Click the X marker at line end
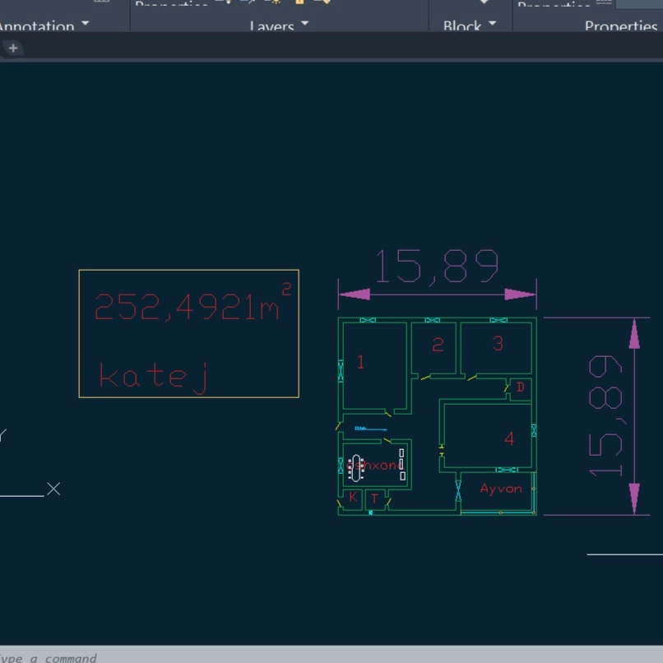663x663 pixels. 53,489
